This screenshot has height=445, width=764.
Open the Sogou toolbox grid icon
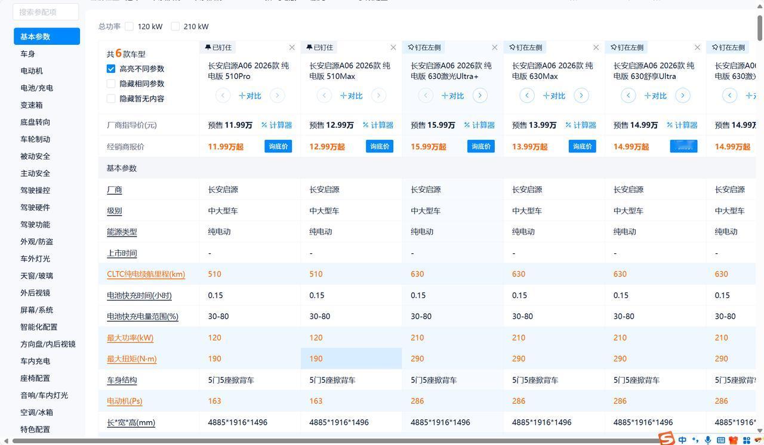pyautogui.click(x=747, y=440)
